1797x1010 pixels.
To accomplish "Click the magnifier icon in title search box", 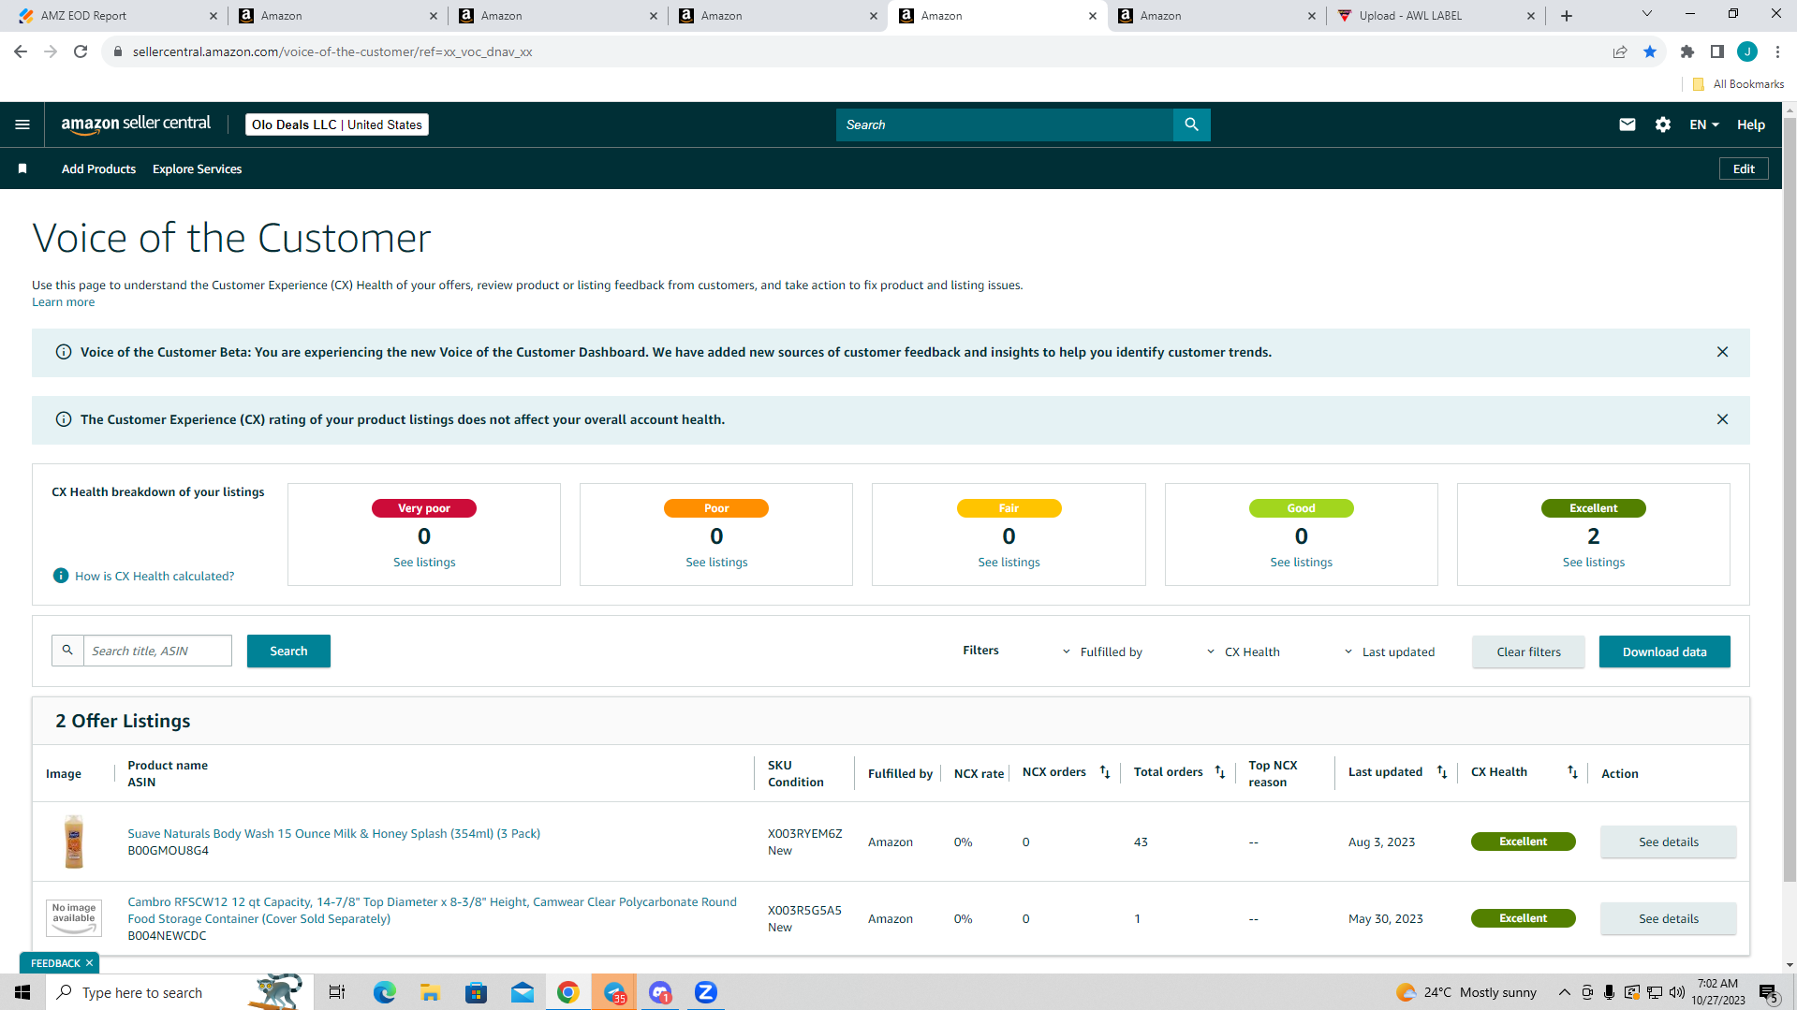I will click(x=67, y=651).
